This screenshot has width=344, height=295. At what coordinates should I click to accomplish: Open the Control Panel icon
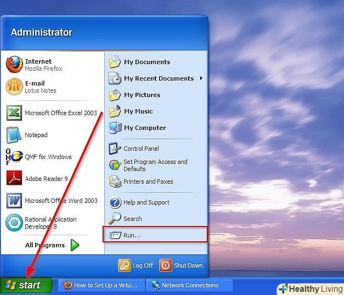click(x=115, y=149)
